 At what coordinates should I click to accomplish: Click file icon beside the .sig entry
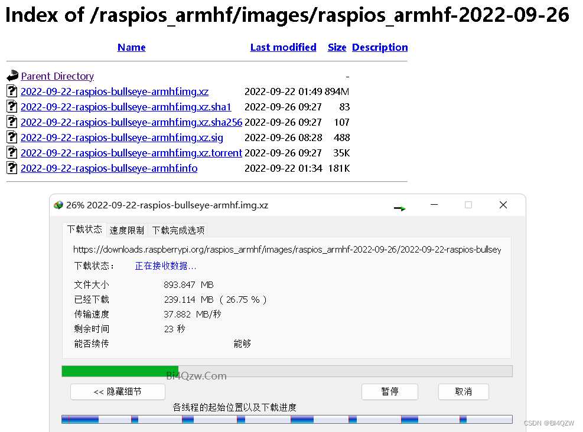[x=12, y=137]
